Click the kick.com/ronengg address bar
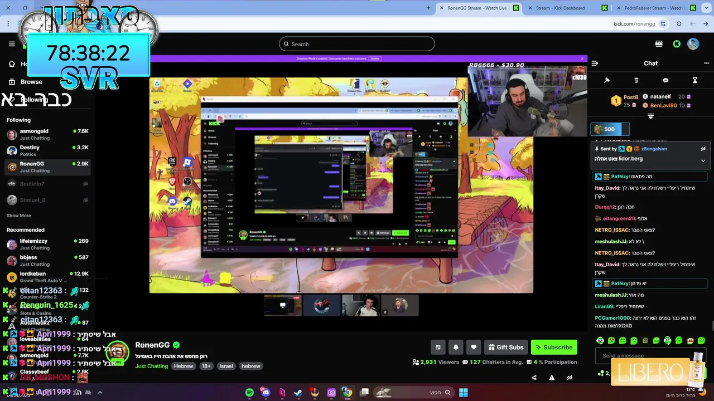Image resolution: width=714 pixels, height=401 pixels. [x=634, y=24]
